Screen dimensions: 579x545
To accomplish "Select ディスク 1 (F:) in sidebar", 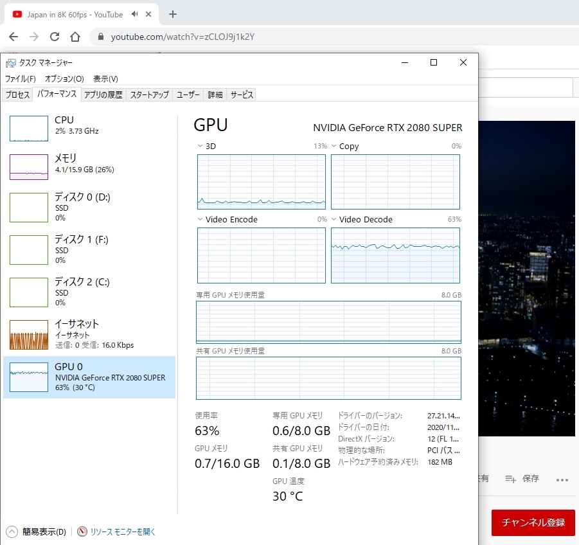I will 89,249.
